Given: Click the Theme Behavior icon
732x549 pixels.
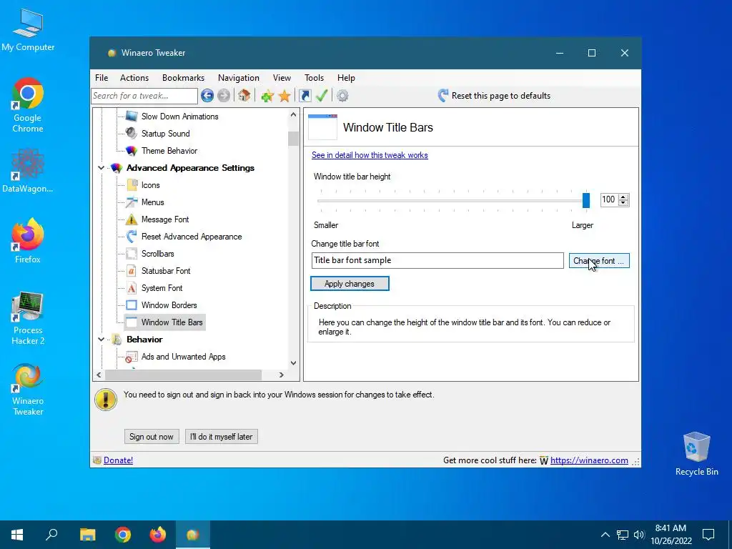Looking at the screenshot, I should (x=132, y=151).
